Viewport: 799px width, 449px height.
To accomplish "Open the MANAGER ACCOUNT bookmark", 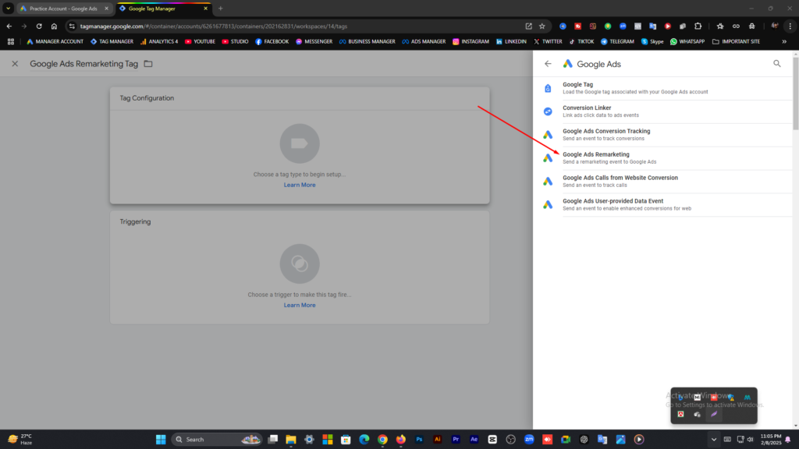I will pos(55,42).
